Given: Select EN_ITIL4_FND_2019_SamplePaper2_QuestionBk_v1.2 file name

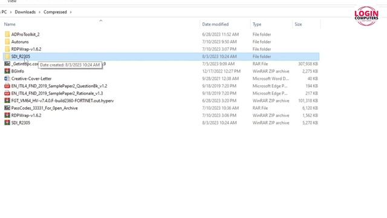Looking at the screenshot, I should coord(59,86).
